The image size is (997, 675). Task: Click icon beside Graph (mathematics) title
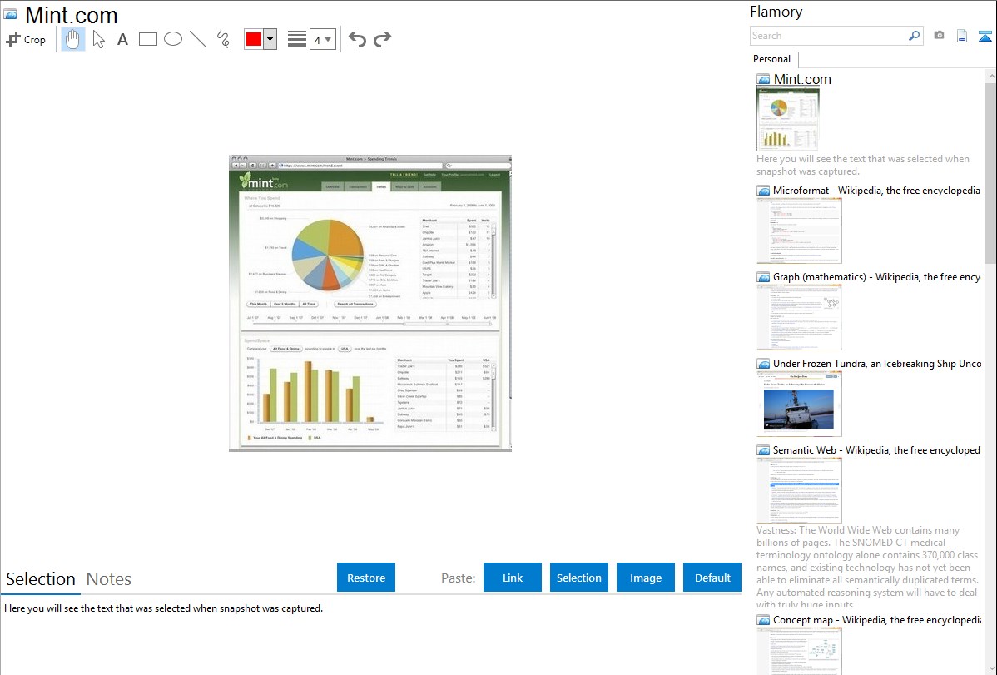[x=763, y=277]
